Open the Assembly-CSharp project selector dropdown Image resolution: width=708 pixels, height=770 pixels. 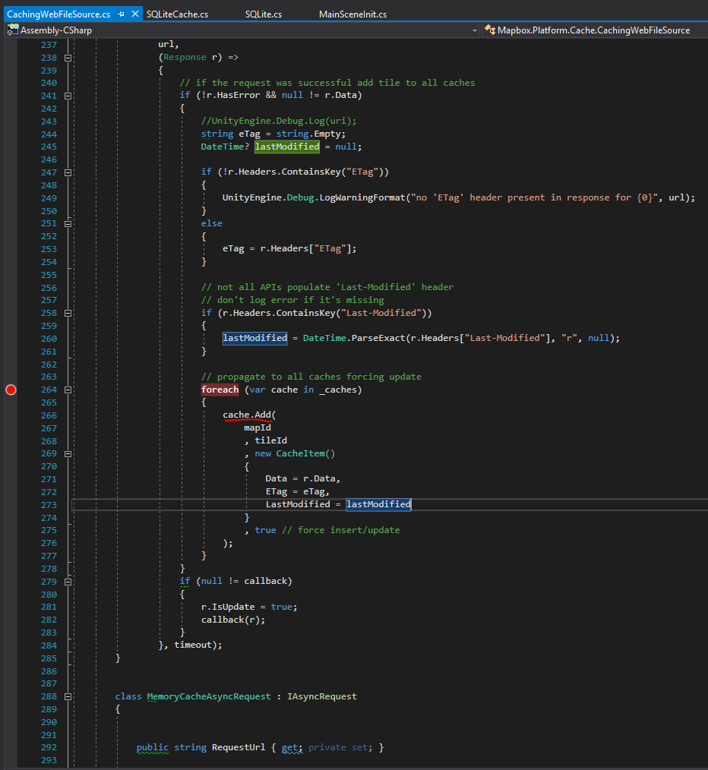[476, 30]
